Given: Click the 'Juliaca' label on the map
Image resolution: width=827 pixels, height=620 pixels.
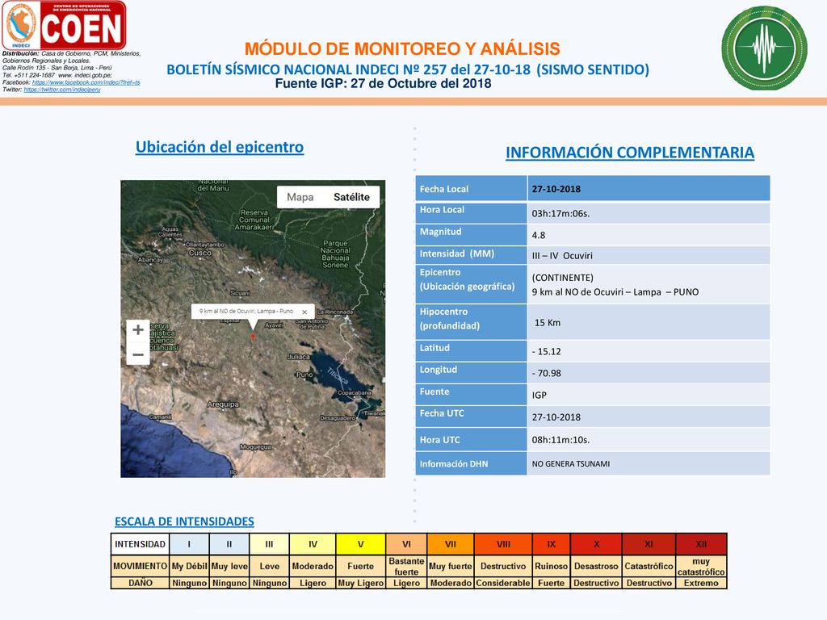Looking at the screenshot, I should coord(299,357).
